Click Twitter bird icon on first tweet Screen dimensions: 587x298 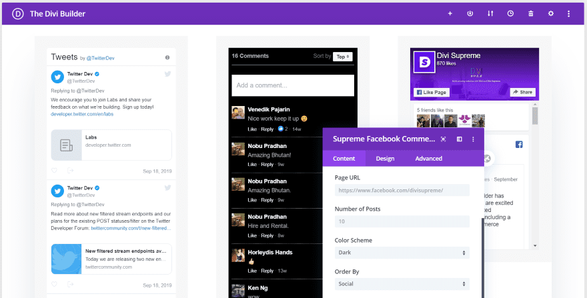point(167,74)
